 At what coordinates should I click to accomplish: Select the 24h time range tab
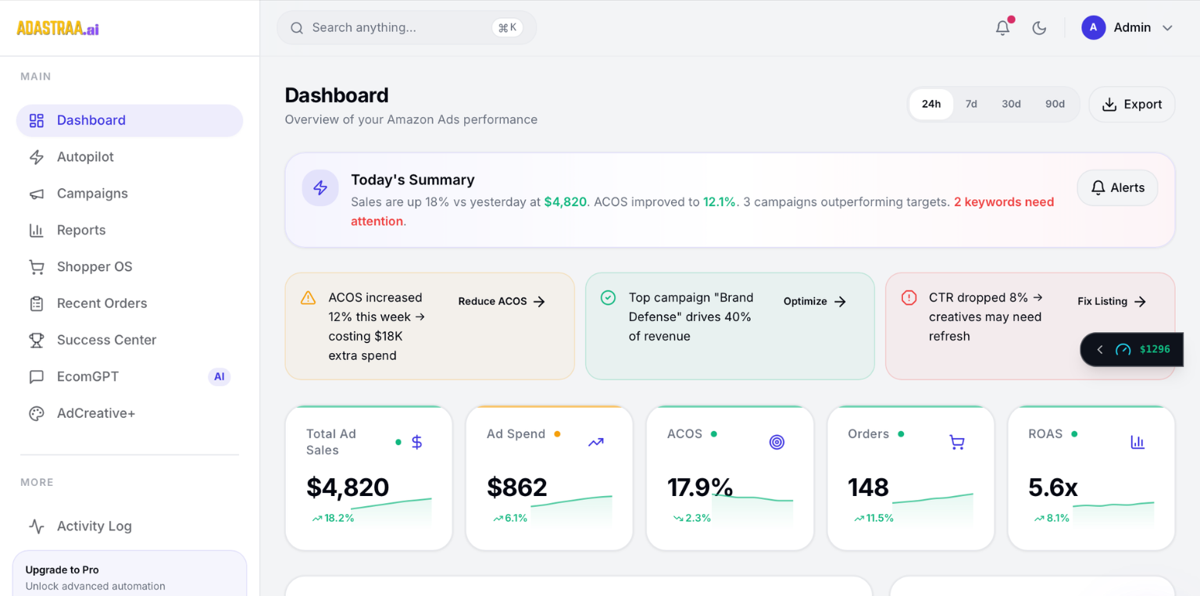(x=930, y=103)
